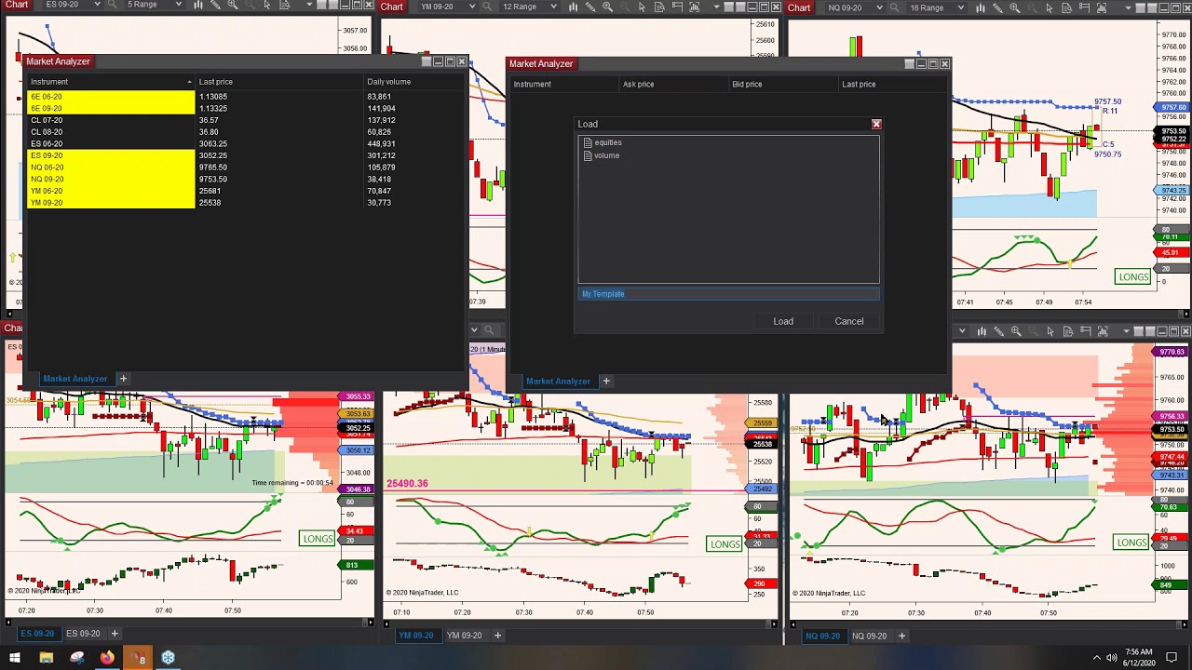Click Cancel in Load dialog
Viewport: 1192px width, 670px height.
(x=849, y=321)
